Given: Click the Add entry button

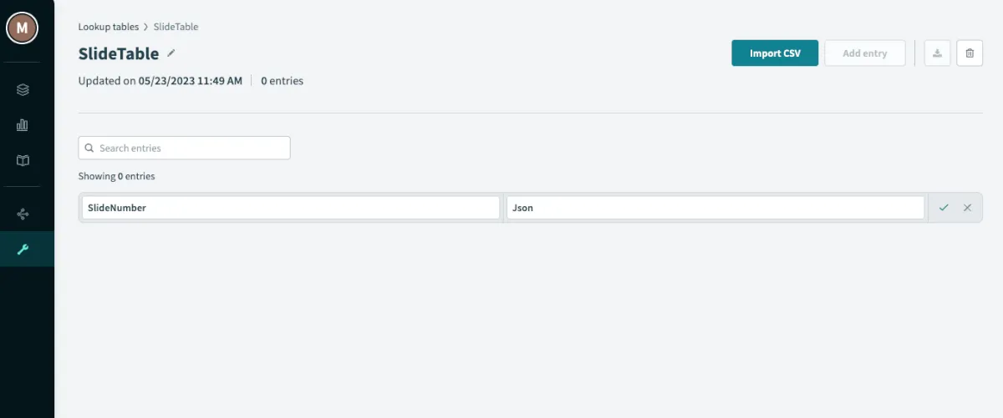Looking at the screenshot, I should (x=864, y=53).
